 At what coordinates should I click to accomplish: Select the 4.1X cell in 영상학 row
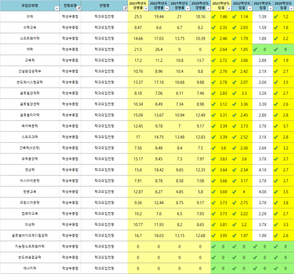262,170
